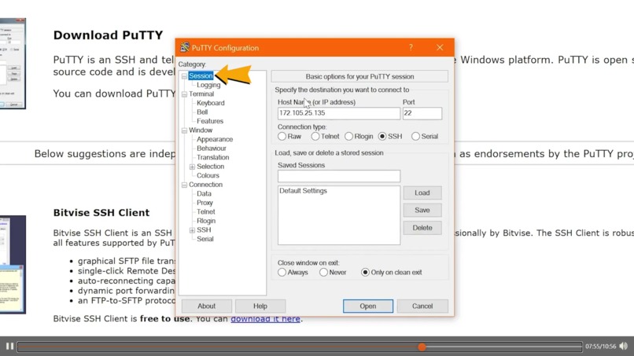Click the Load session button
Image resolution: width=634 pixels, height=356 pixels.
tap(422, 193)
